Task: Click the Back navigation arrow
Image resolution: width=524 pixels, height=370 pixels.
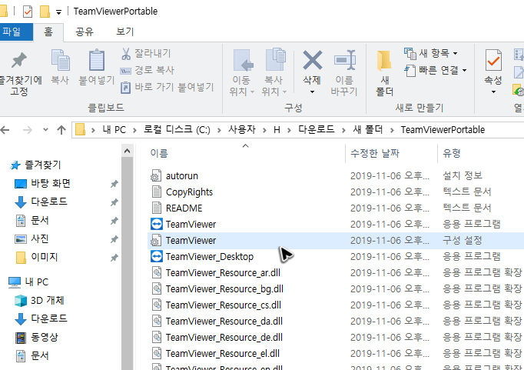Action: (5, 130)
